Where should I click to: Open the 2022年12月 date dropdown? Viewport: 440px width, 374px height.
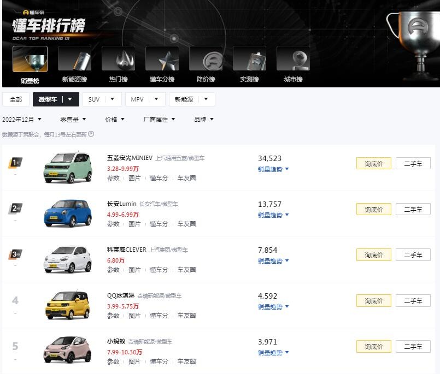coord(21,119)
